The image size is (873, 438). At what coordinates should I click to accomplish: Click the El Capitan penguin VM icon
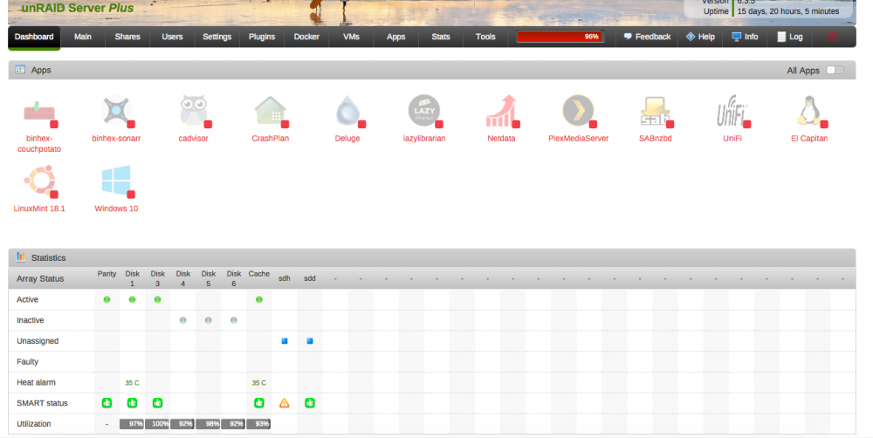809,111
